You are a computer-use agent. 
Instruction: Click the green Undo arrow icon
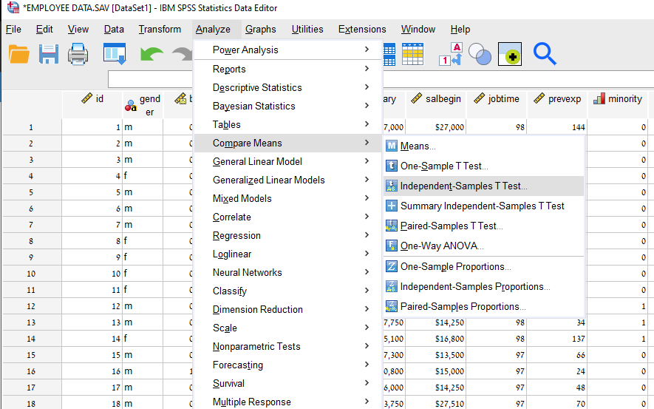tap(151, 54)
